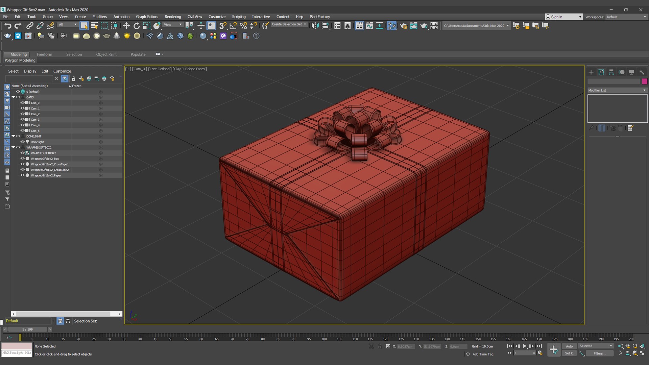This screenshot has height=365, width=649.
Task: Click the Undo arrow icon
Action: click(8, 26)
